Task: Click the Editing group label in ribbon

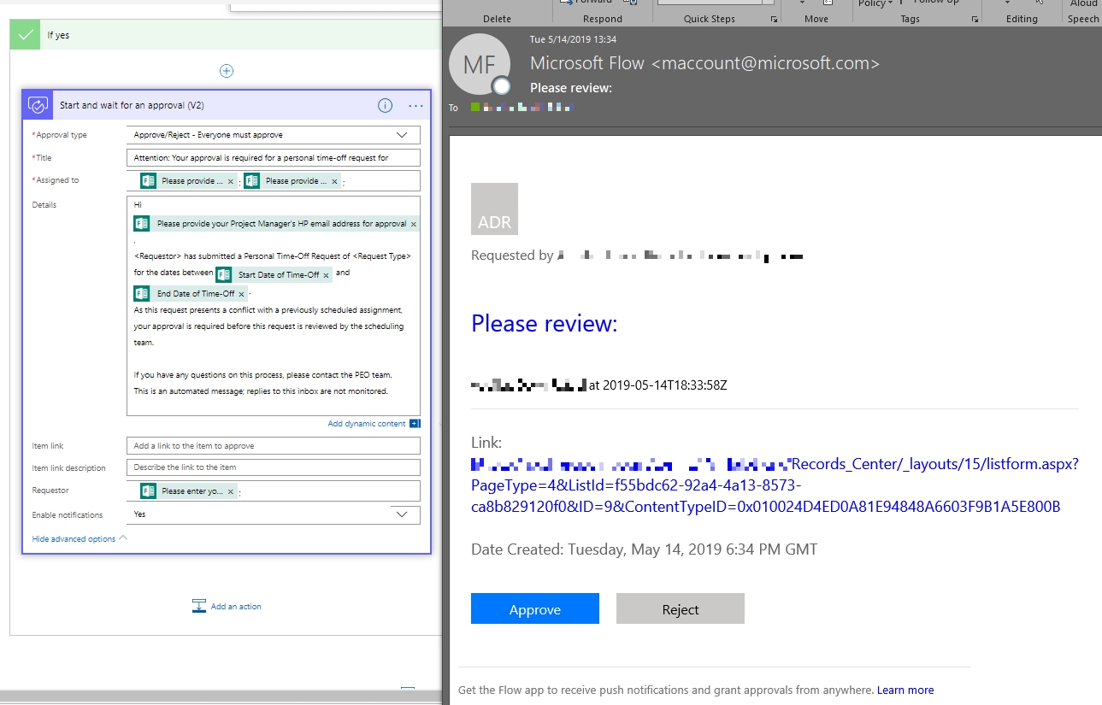Action: click(1022, 19)
